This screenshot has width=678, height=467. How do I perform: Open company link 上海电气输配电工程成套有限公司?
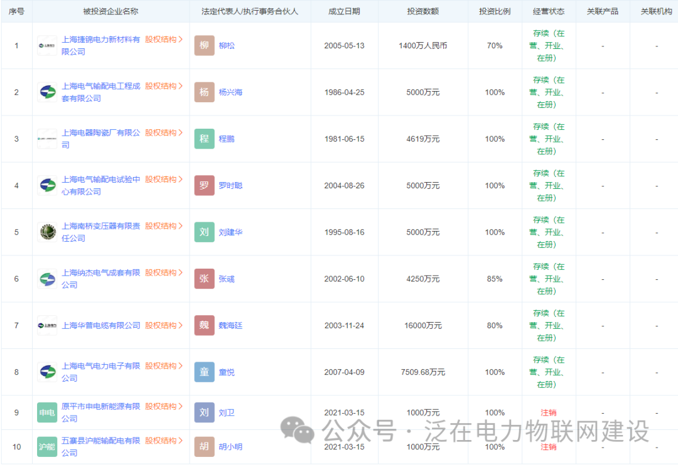point(100,92)
